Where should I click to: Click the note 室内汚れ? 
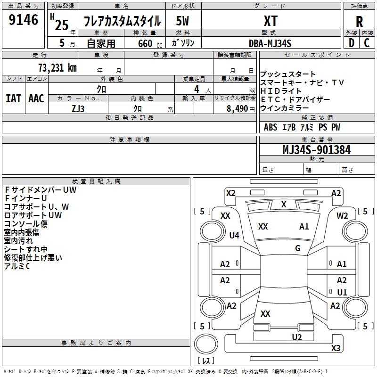pos(18,240)
